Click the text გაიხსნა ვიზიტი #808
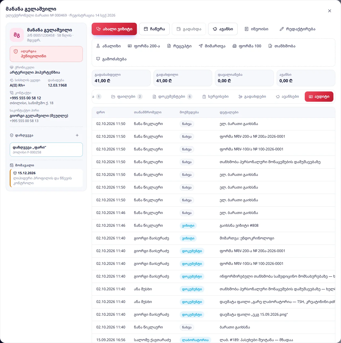 239,226
